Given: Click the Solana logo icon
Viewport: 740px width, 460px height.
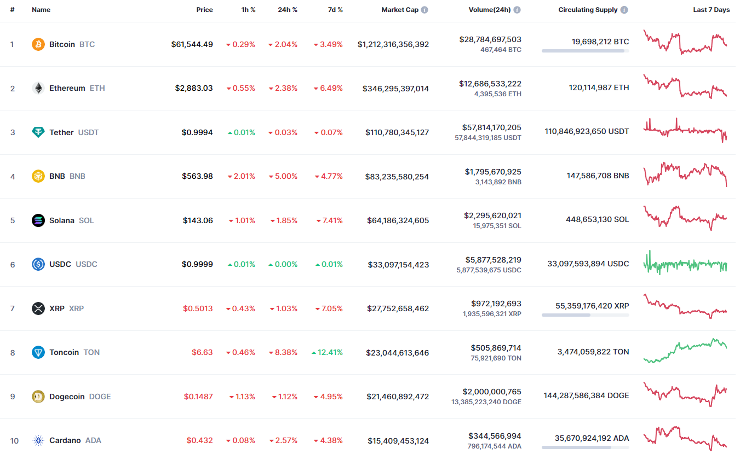Looking at the screenshot, I should click(x=38, y=220).
